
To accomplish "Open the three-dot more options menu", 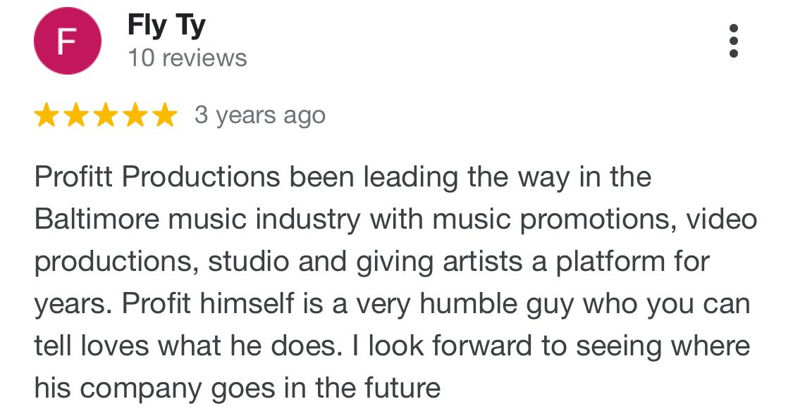I will coord(733,41).
